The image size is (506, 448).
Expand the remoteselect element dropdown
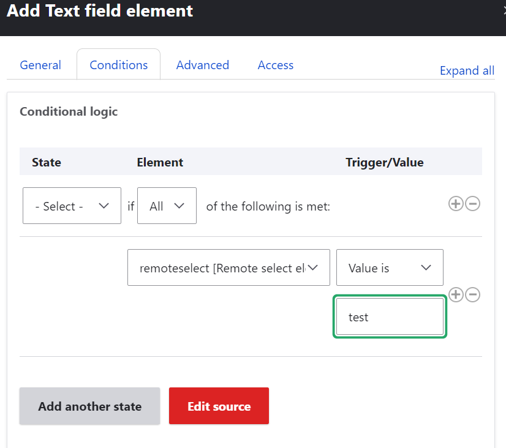tap(228, 267)
